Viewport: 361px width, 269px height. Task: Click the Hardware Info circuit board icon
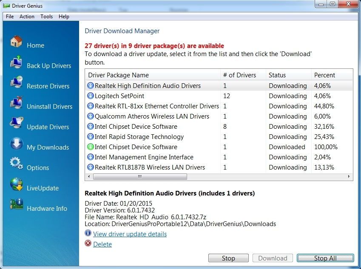[16, 204]
